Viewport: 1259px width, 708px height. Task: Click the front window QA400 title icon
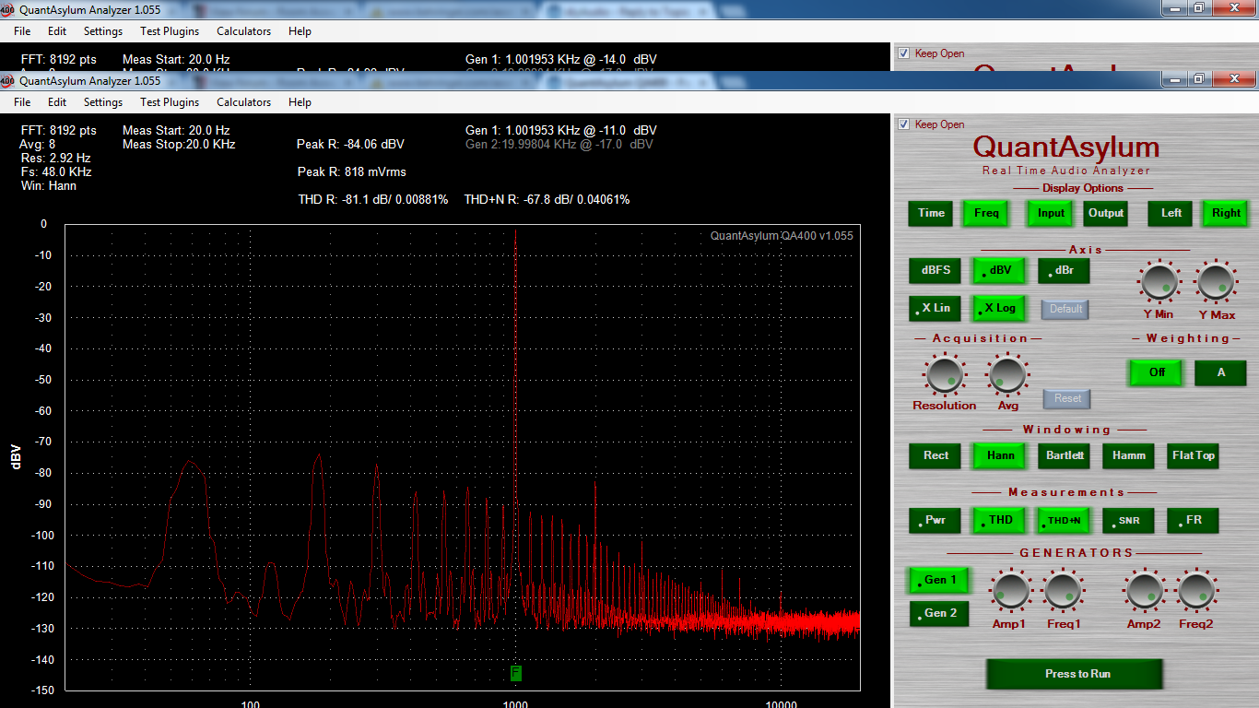coord(8,80)
